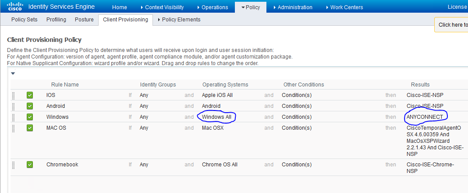Click Condition(s) in the Windows row
Viewport: 468px width, 193px height.
pyautogui.click(x=297, y=117)
